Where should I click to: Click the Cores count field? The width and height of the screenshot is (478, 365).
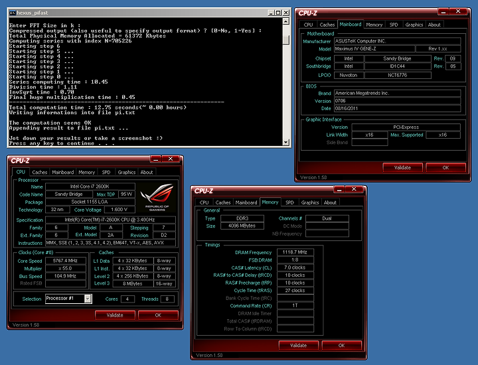pyautogui.click(x=127, y=299)
